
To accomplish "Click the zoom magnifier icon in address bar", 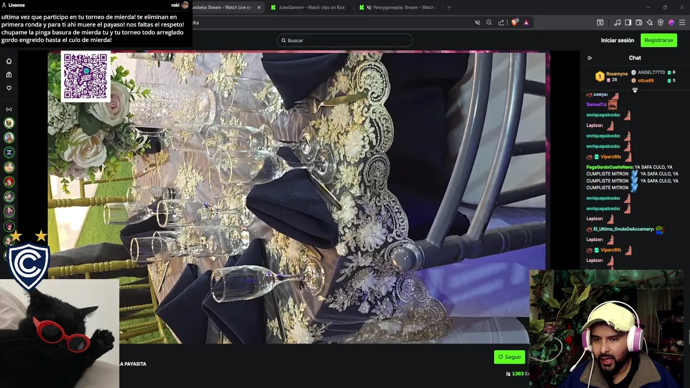I will [x=489, y=23].
